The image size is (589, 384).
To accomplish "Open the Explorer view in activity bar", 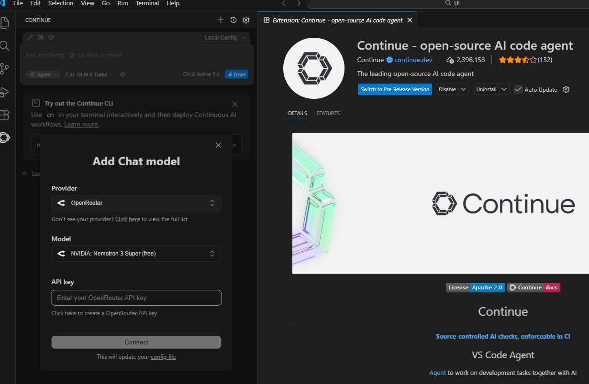I will point(5,22).
